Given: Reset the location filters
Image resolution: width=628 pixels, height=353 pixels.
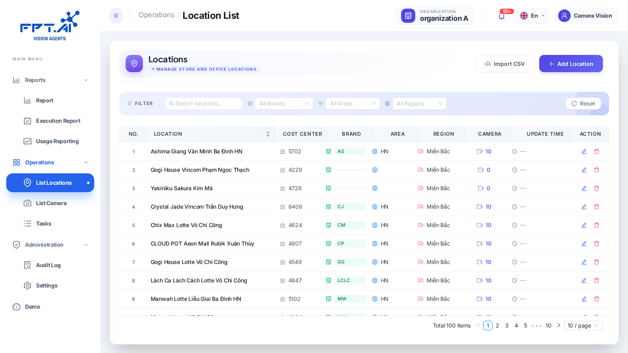Looking at the screenshot, I should [x=583, y=104].
